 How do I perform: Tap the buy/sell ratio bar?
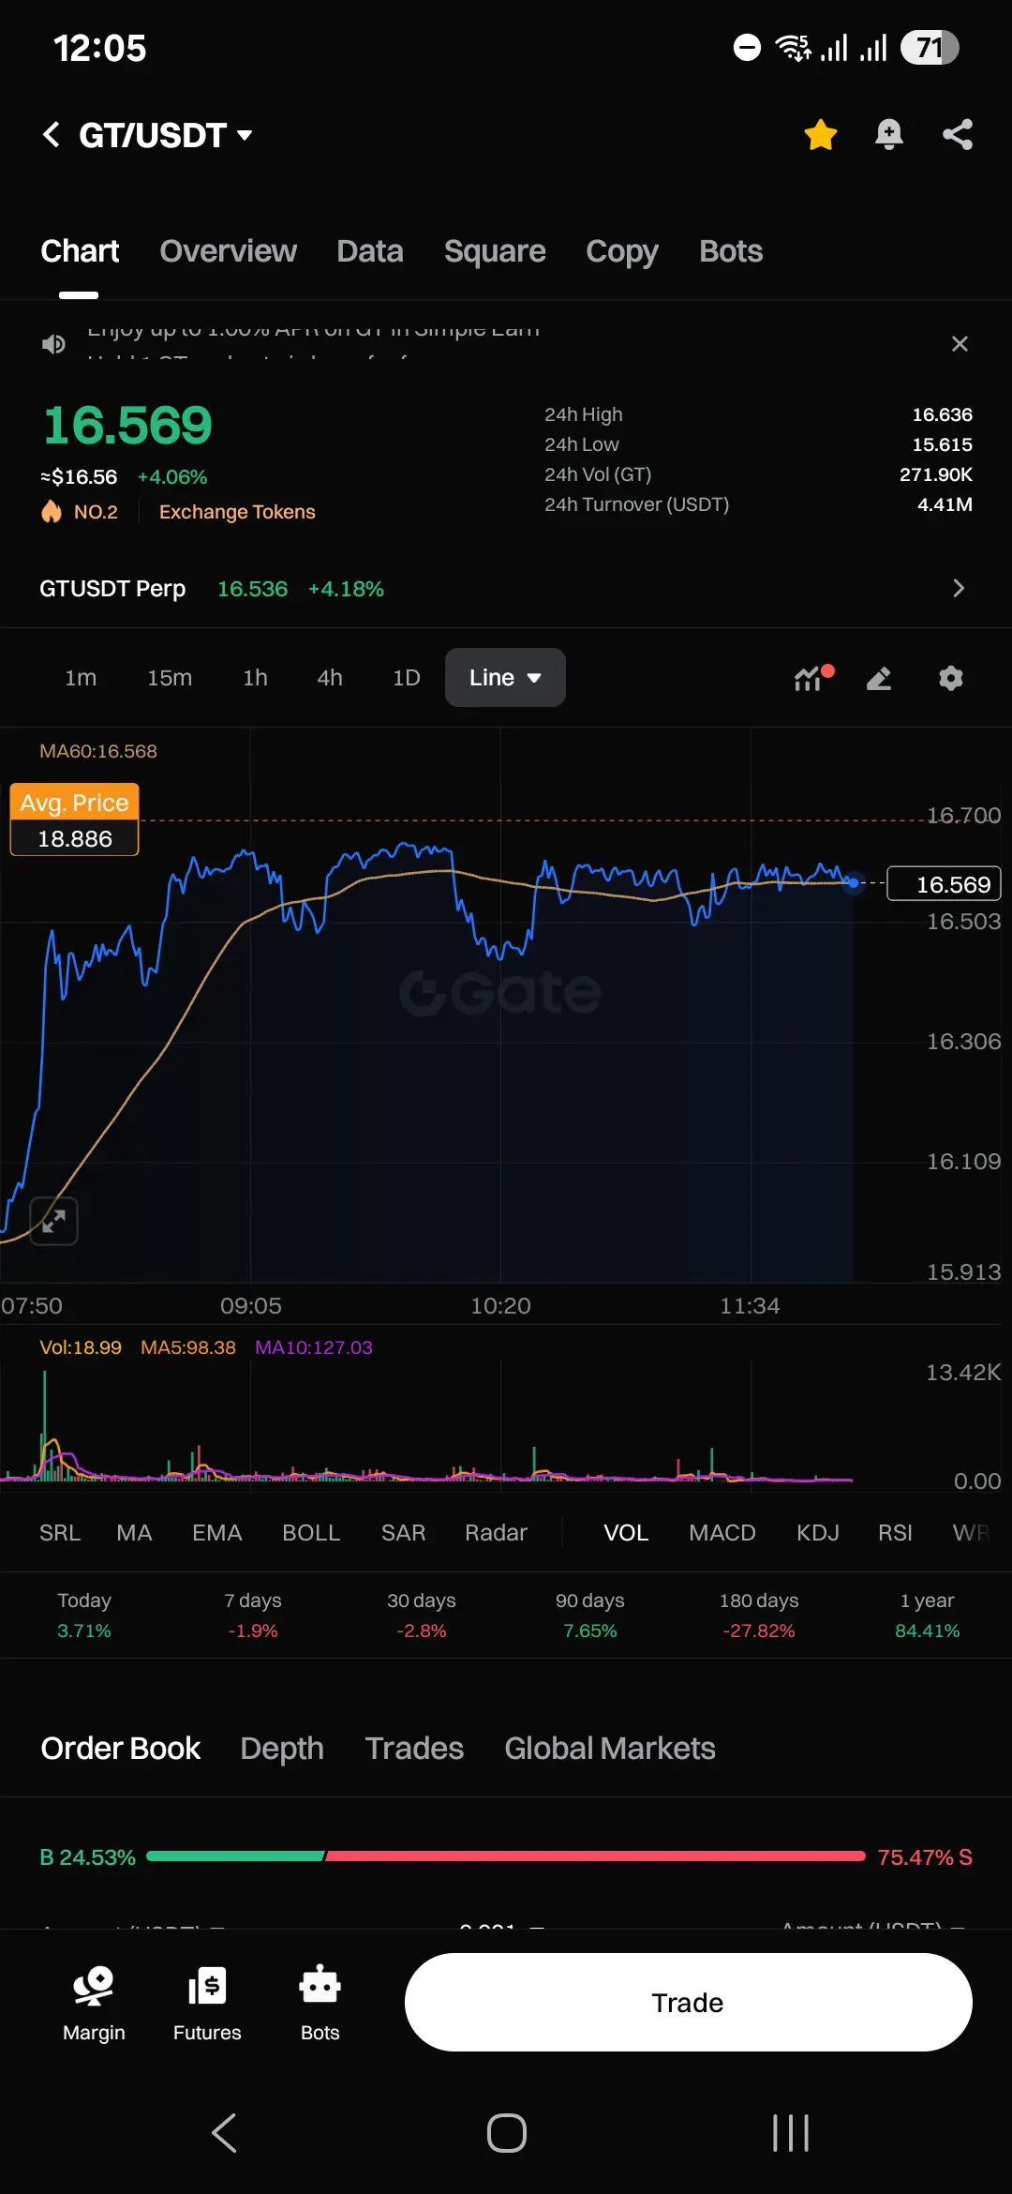pos(506,1856)
